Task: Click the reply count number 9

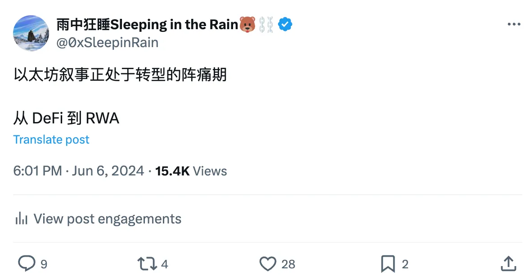Action: click(x=44, y=264)
